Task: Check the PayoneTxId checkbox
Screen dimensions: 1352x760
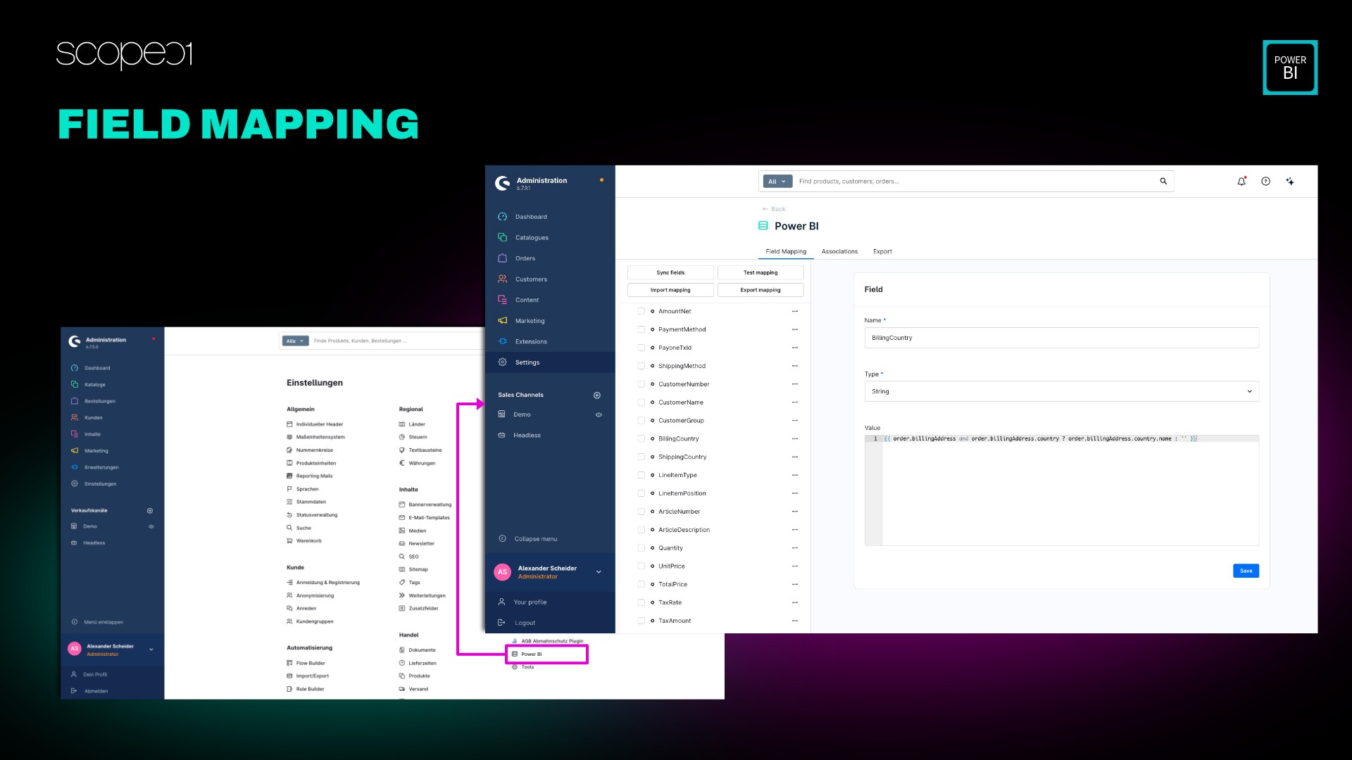Action: click(641, 348)
